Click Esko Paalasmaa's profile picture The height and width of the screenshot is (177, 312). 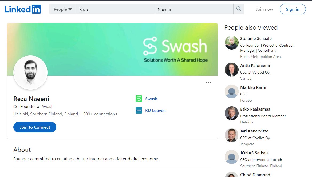coord(232,113)
